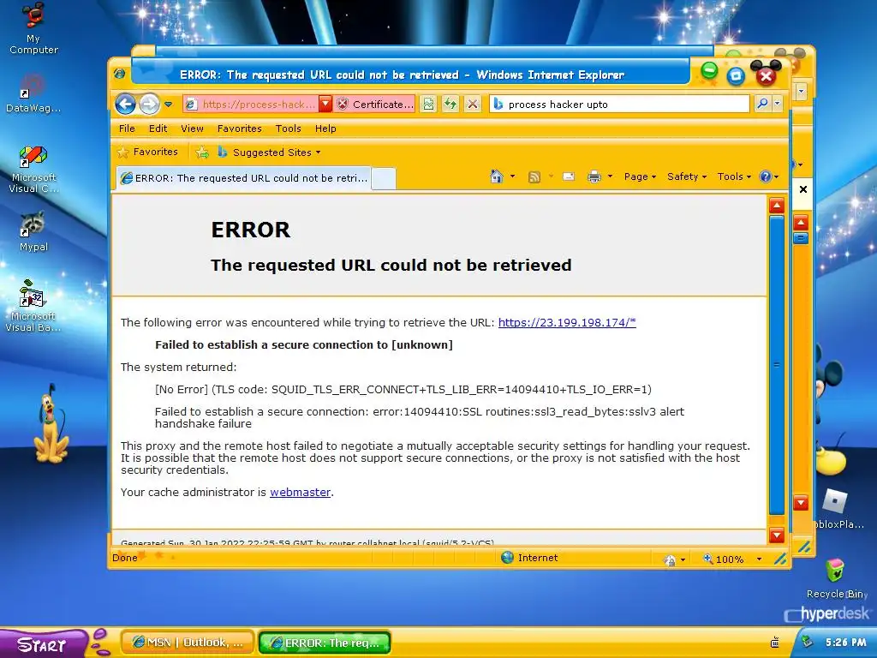
Task: Open Microsoft Visual Basic desktop shortcut
Action: tap(33, 306)
